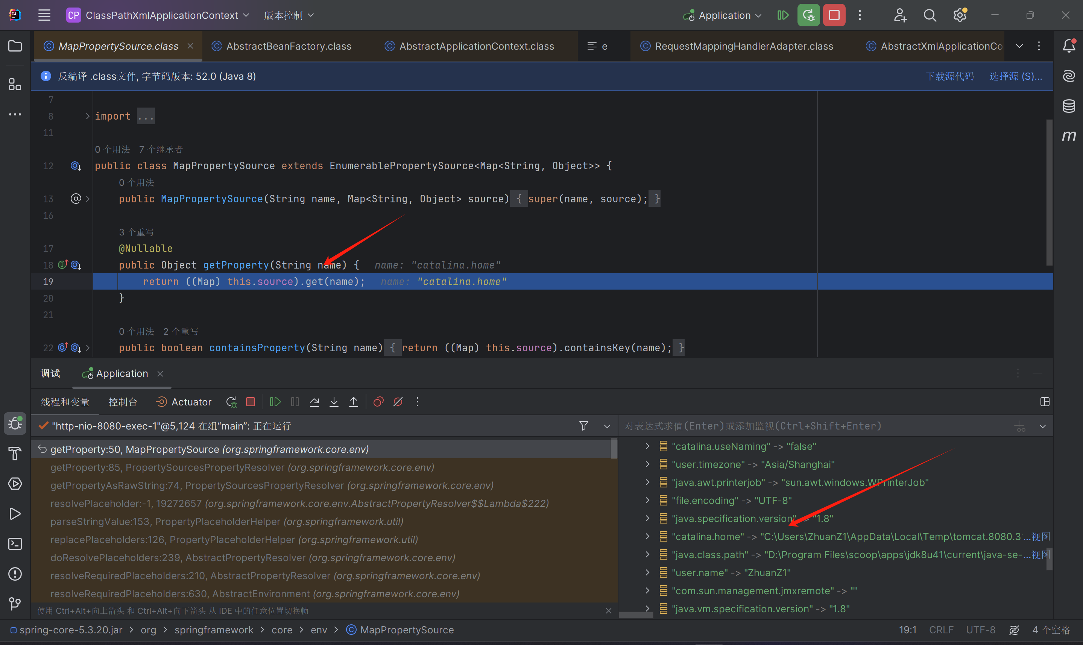The height and width of the screenshot is (645, 1083).
Task: Click the Search Everywhere magnifier icon
Action: pos(930,16)
